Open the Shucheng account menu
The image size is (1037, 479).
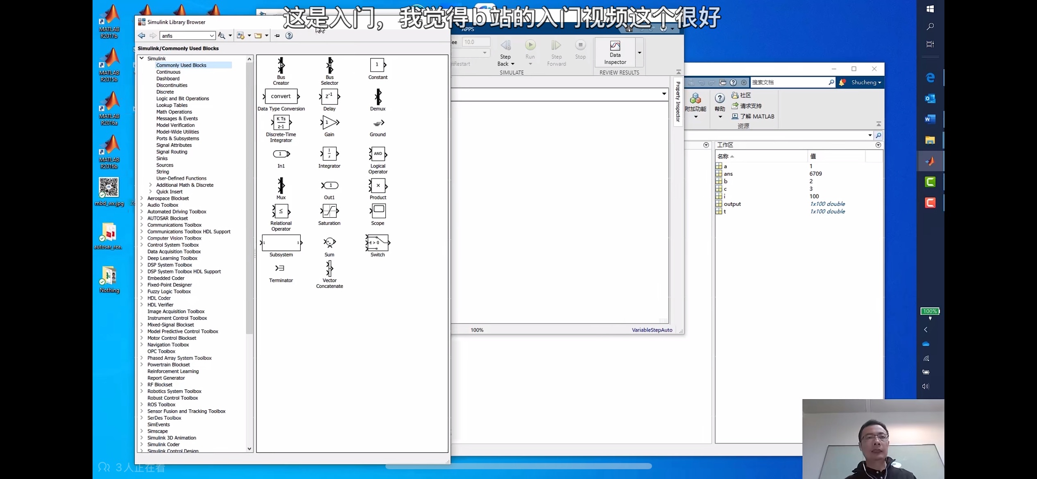(866, 82)
